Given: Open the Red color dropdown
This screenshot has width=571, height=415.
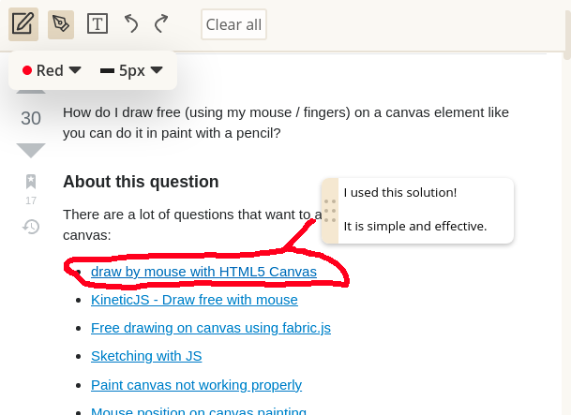Looking at the screenshot, I should pos(52,70).
